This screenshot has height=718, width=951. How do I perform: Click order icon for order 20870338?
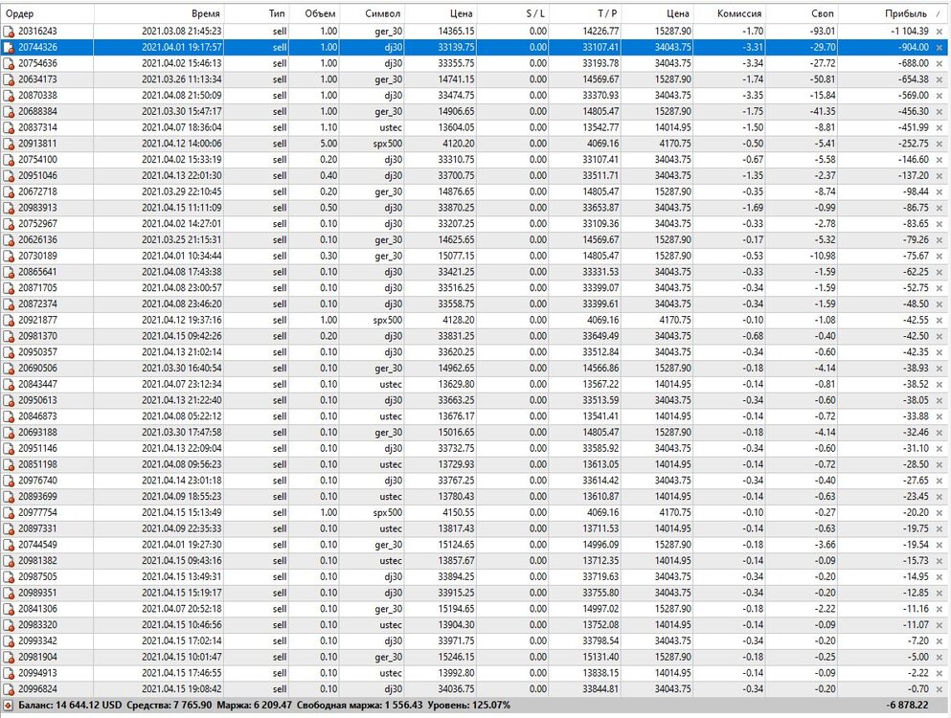click(9, 96)
